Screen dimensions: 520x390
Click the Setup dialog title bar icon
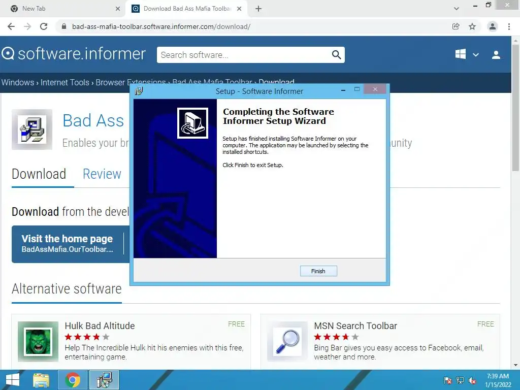point(139,91)
